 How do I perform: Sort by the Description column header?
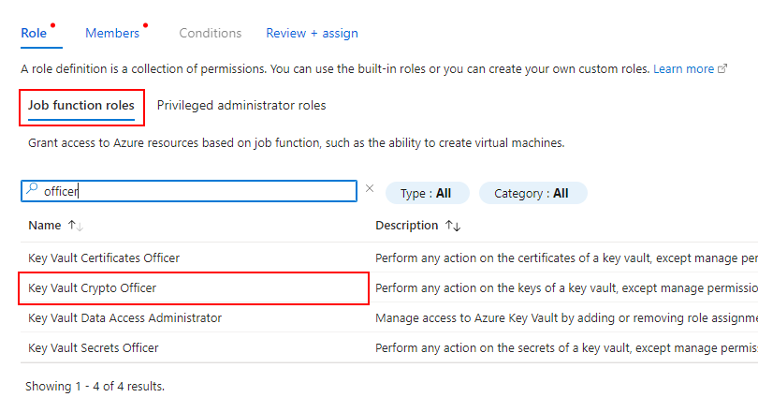tap(406, 226)
